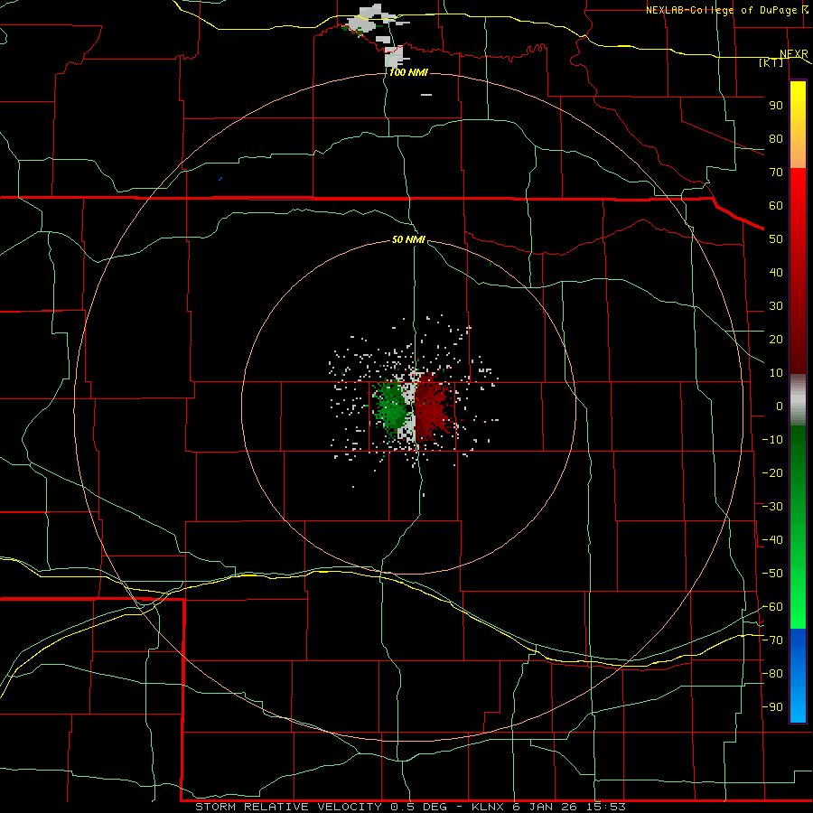Click the positive 90 value on velocity scale
Image resolution: width=813 pixels, height=813 pixels.
coord(776,106)
